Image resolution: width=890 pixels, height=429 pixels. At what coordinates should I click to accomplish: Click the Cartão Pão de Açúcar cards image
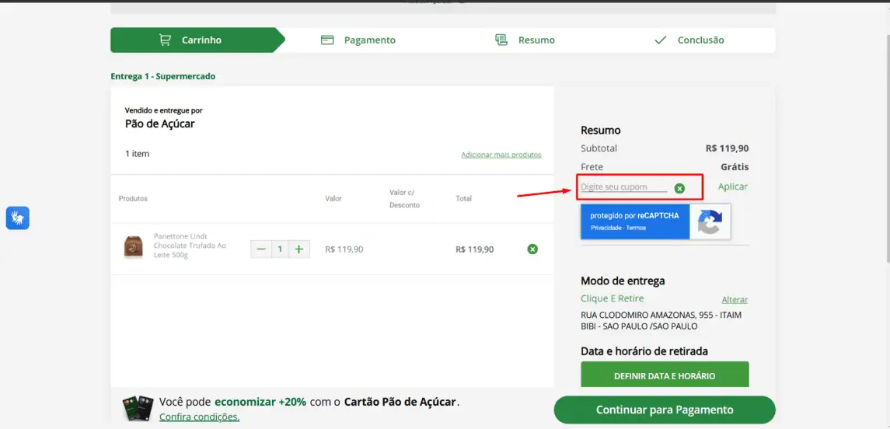click(x=138, y=409)
